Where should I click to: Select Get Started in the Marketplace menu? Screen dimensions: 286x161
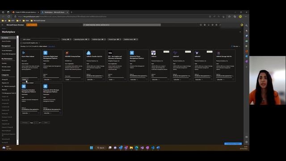pyautogui.click(x=8, y=38)
